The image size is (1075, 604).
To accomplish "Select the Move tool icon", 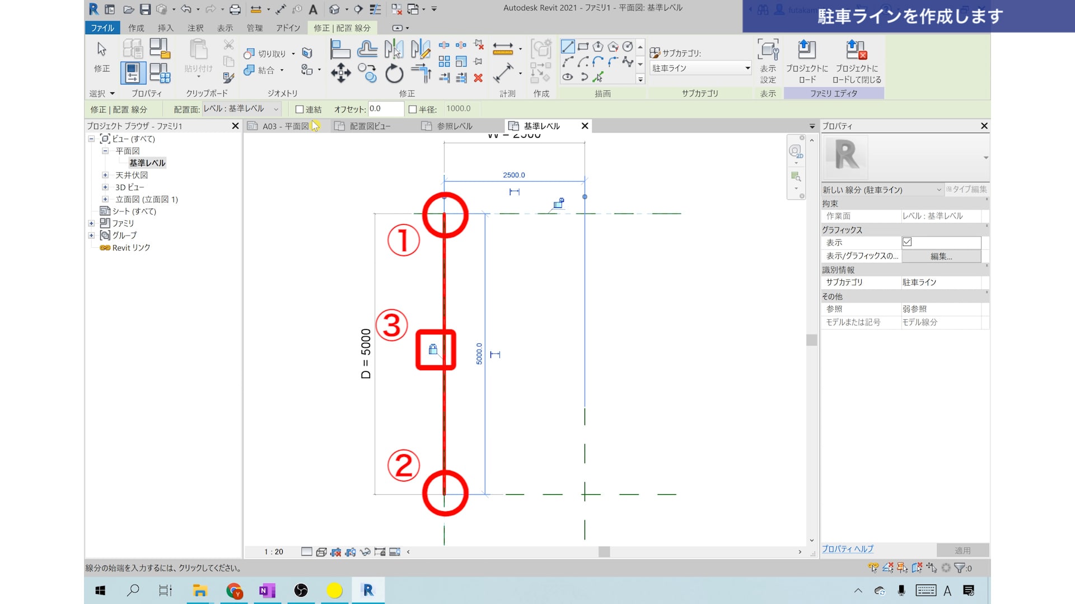I will pyautogui.click(x=340, y=73).
